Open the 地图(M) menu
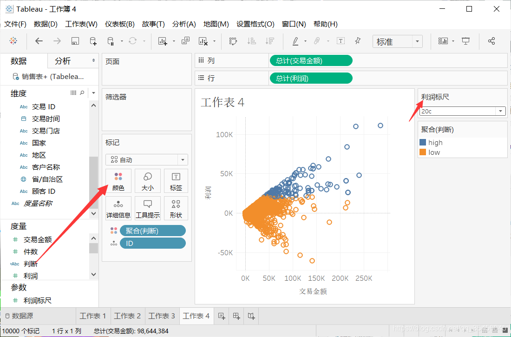The width and height of the screenshot is (511, 337). 216,24
